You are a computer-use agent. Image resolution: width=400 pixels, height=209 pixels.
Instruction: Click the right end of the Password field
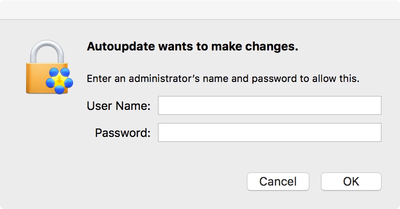[375, 133]
